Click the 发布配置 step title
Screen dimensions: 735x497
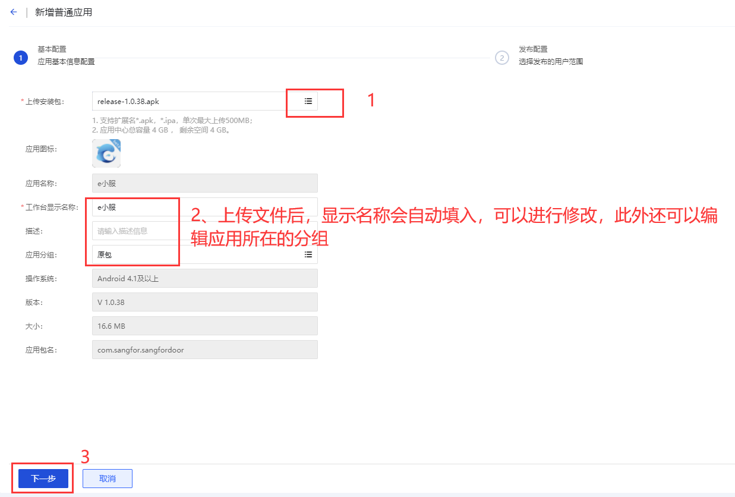[533, 49]
